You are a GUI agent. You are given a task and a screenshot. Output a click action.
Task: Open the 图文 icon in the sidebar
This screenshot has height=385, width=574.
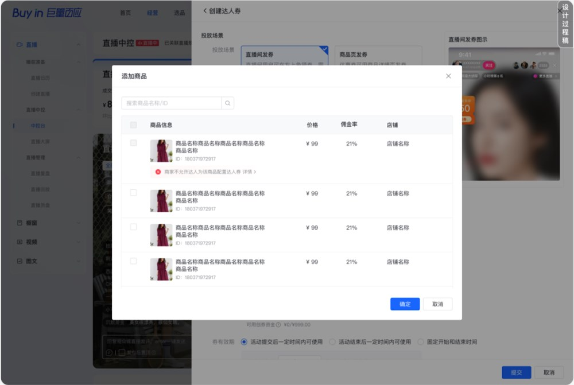(20, 261)
